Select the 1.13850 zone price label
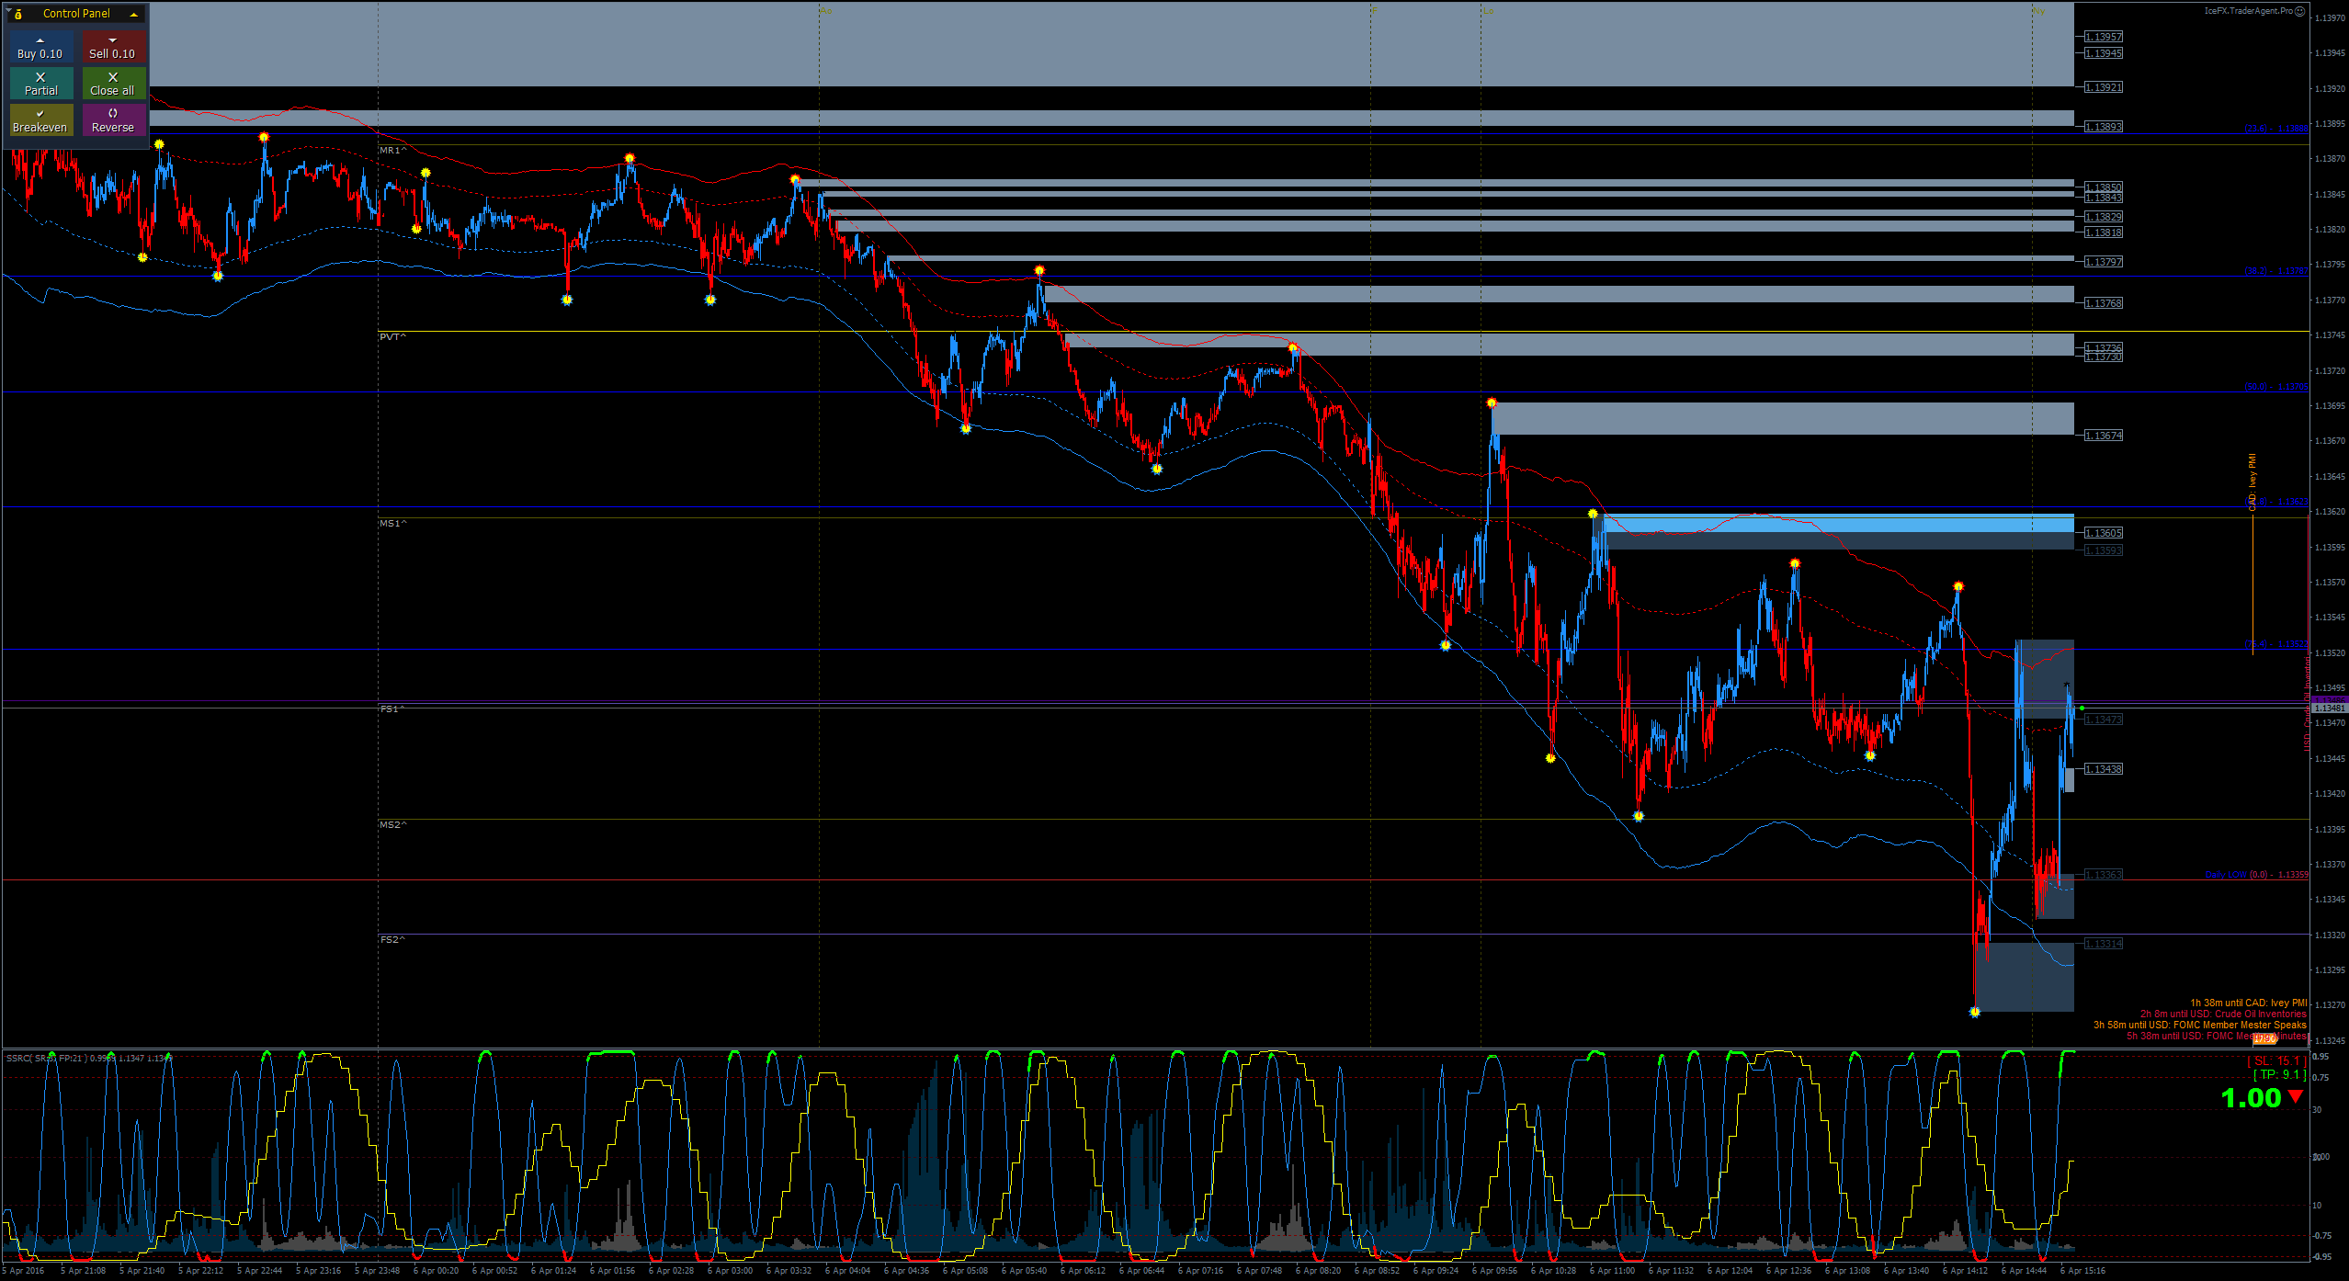Viewport: 2349px width, 1281px height. click(x=2103, y=187)
